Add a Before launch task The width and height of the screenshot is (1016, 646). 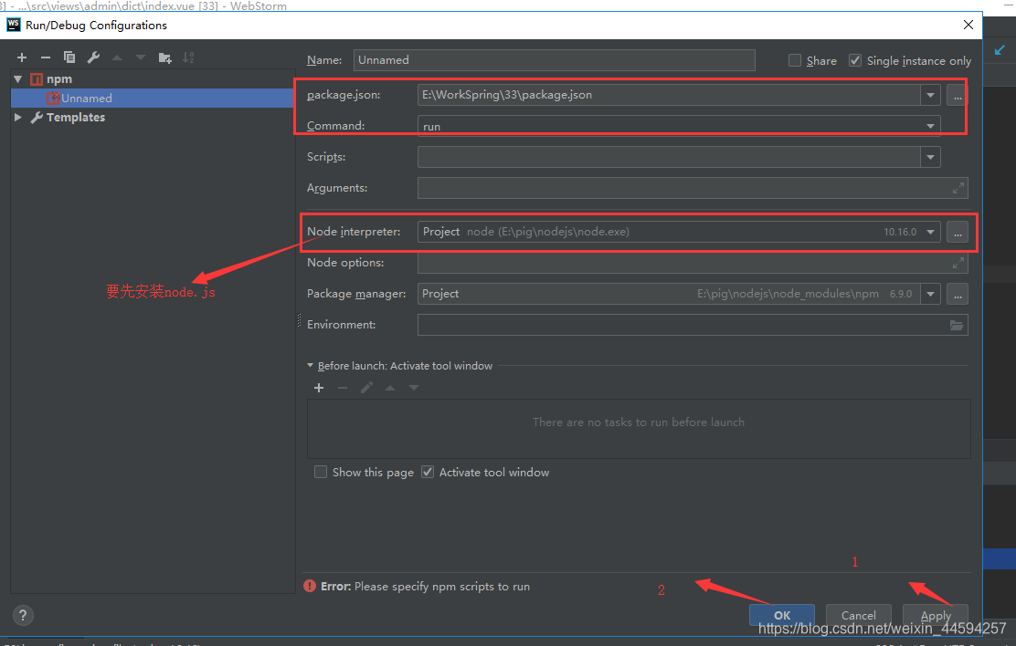(319, 388)
